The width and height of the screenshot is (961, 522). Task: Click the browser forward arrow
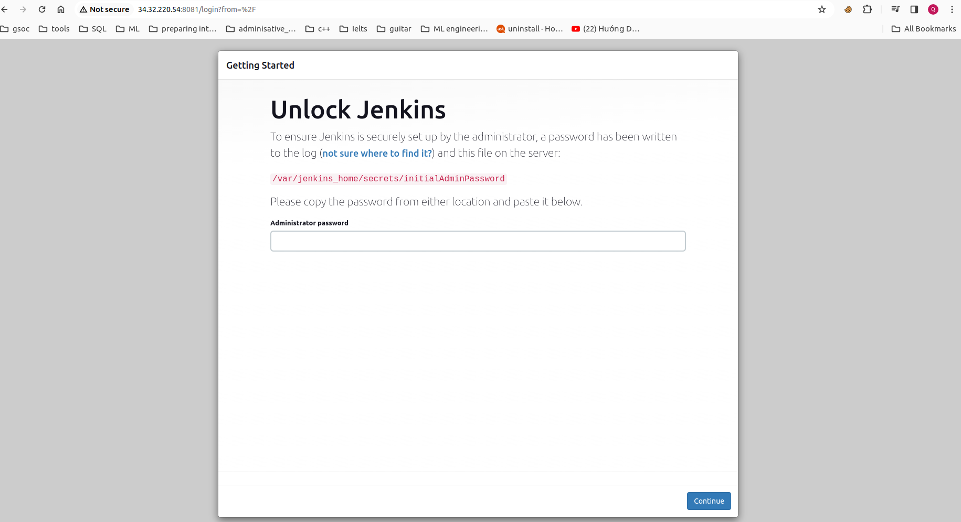click(x=23, y=9)
